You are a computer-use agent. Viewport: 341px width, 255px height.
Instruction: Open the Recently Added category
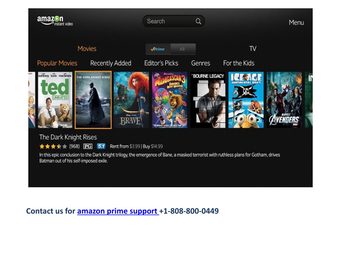pyautogui.click(x=111, y=63)
